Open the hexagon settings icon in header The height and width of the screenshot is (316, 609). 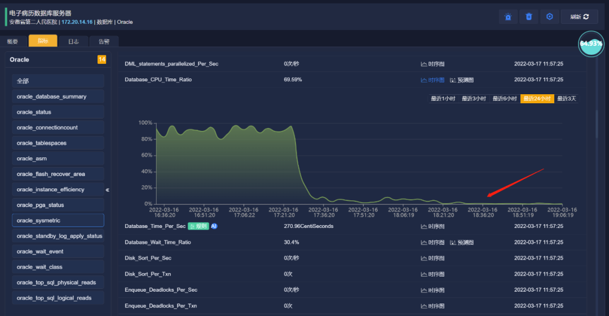point(550,17)
